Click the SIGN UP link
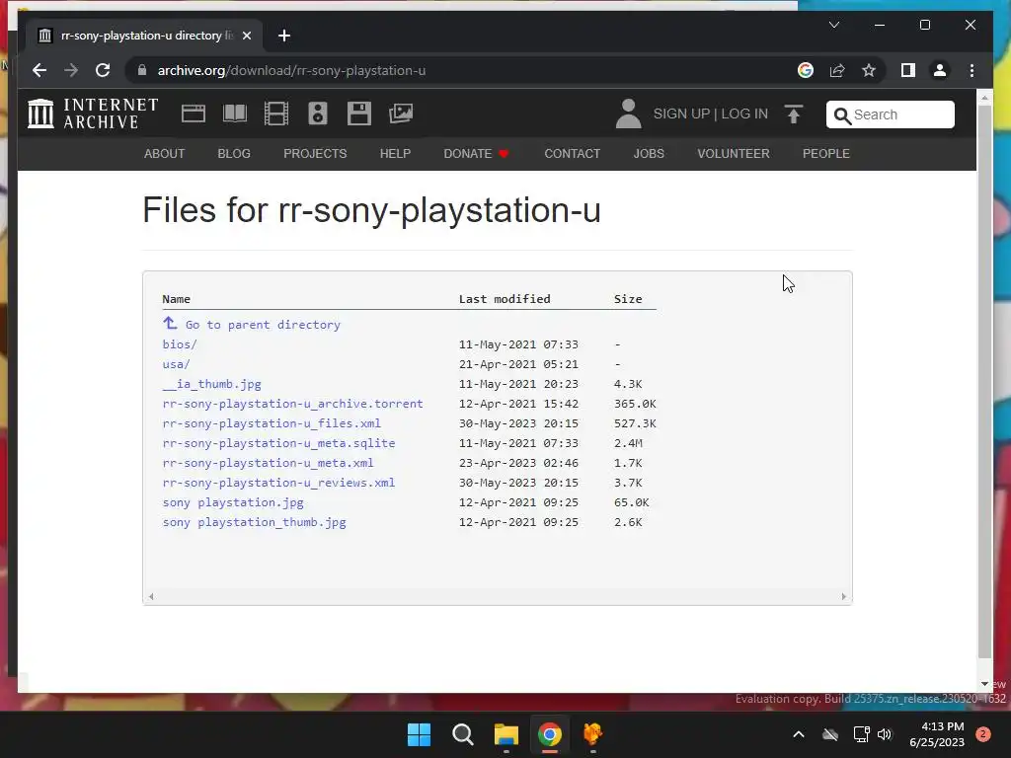 click(681, 114)
